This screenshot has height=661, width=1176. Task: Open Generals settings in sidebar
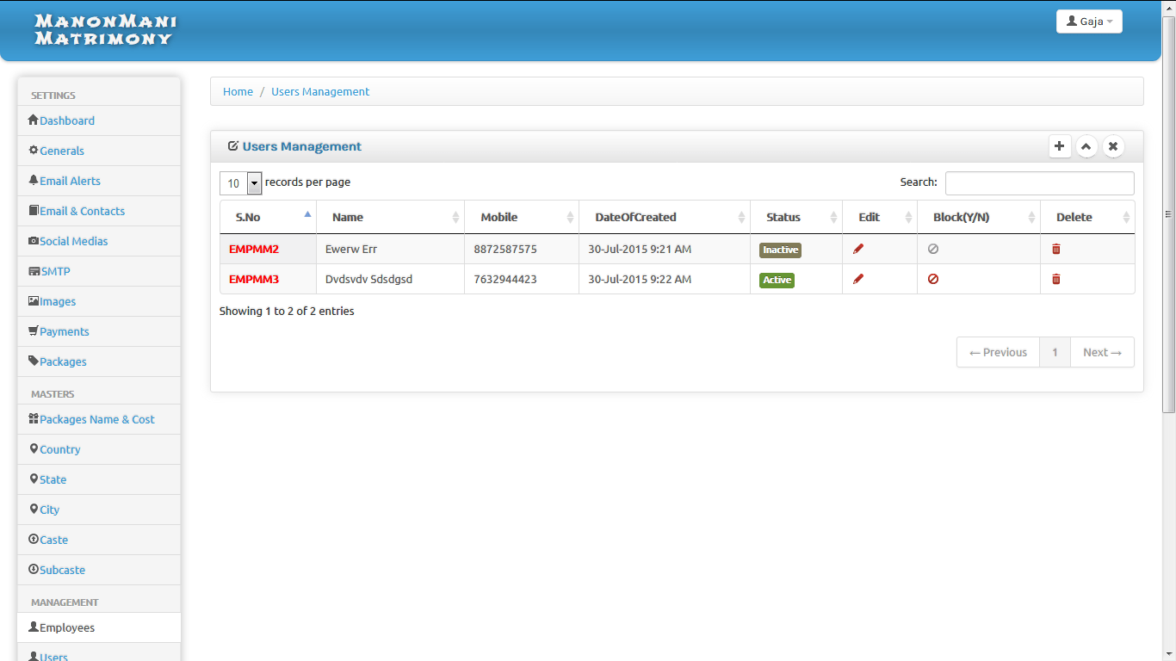[x=99, y=151]
